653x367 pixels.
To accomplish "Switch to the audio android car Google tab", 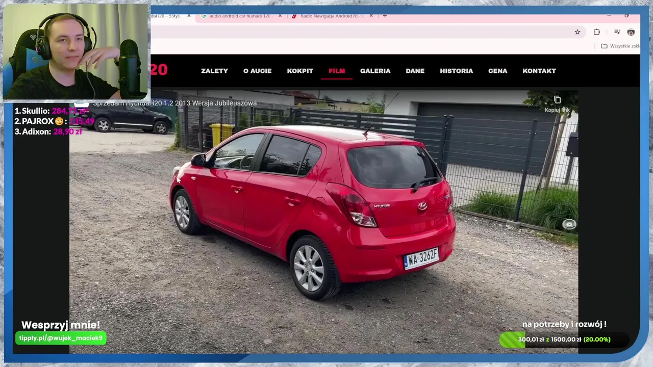I will (240, 16).
